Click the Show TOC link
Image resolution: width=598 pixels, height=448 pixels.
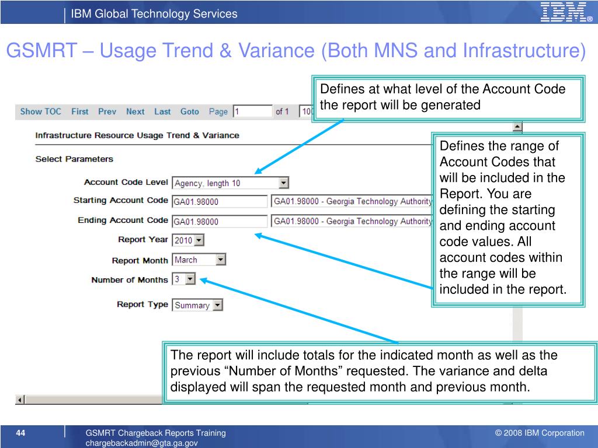tap(40, 111)
